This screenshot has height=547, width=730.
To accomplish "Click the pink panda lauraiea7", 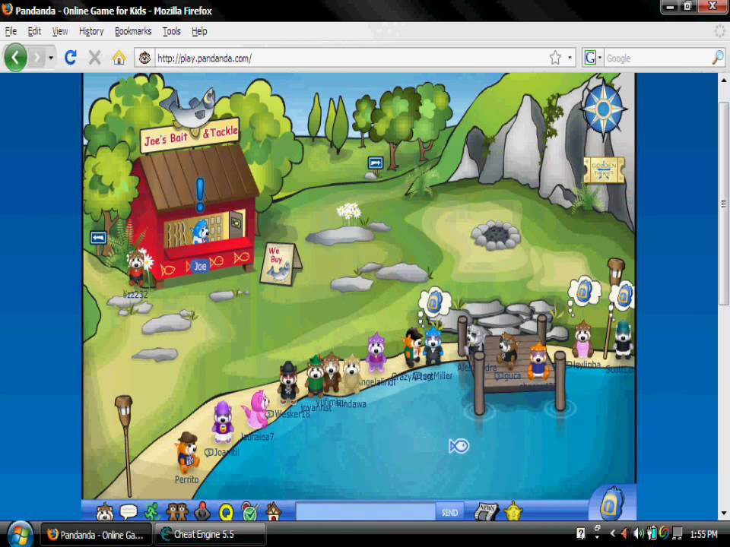I will 255,410.
